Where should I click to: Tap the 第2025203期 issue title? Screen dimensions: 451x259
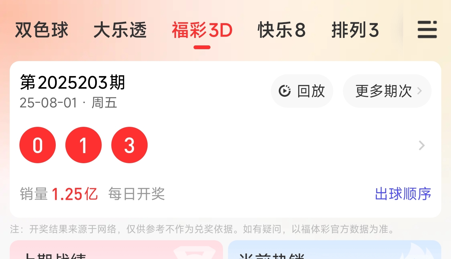(73, 83)
